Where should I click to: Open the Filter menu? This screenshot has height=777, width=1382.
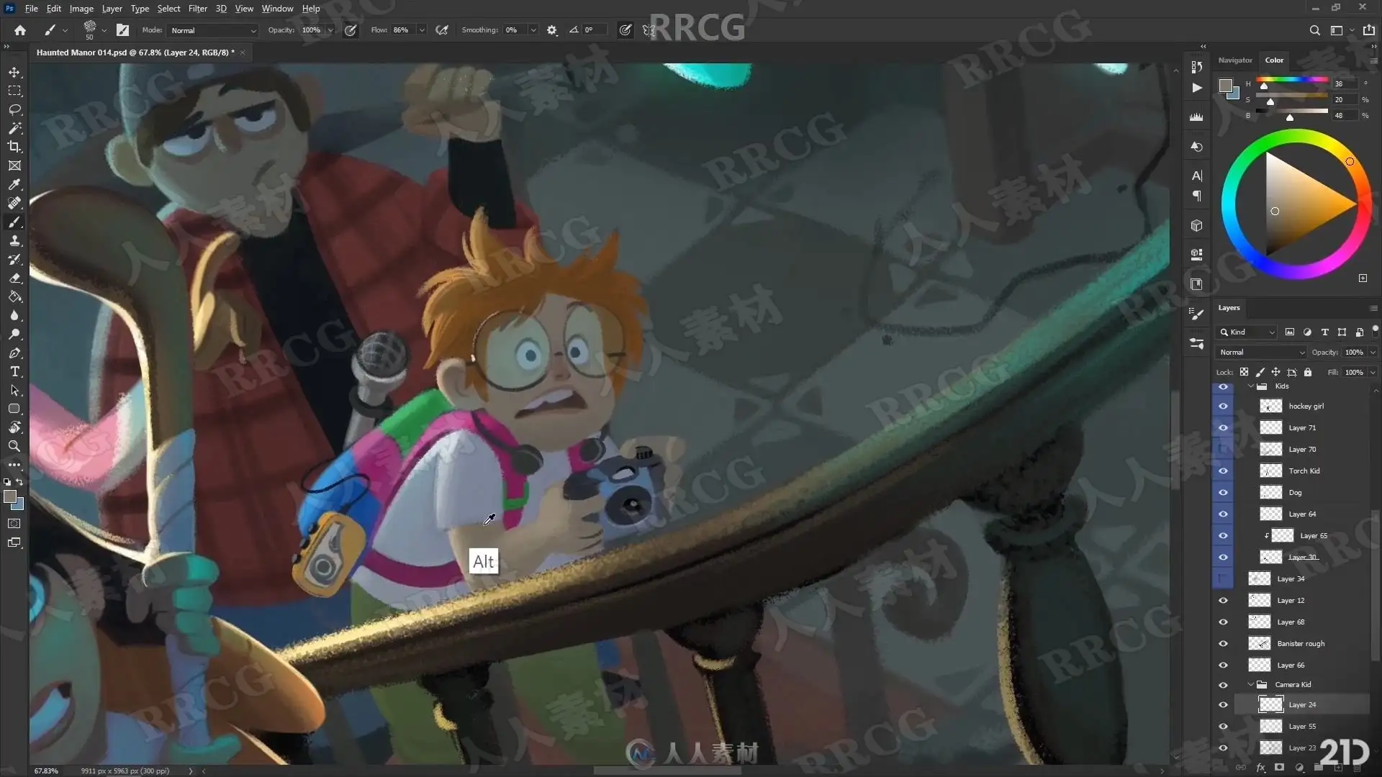point(198,9)
